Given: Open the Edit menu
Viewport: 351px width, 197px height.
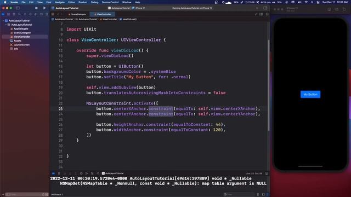Looking at the screenshot, I should coord(31,2).
